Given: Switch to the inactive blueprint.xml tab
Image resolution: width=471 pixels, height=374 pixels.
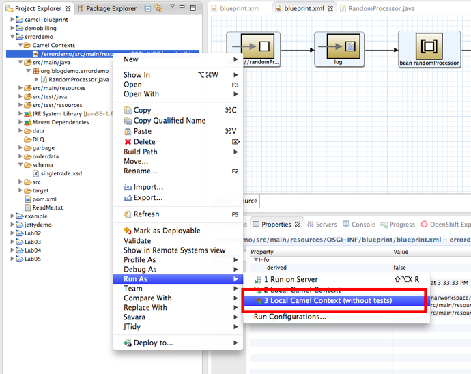Looking at the screenshot, I should point(235,8).
